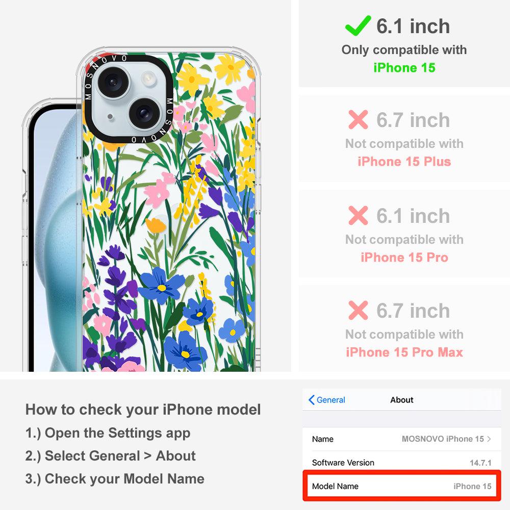The width and height of the screenshot is (510, 510).
Task: Click the About title in settings header
Action: [402, 400]
